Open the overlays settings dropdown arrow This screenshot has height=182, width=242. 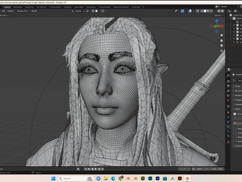pos(193,11)
